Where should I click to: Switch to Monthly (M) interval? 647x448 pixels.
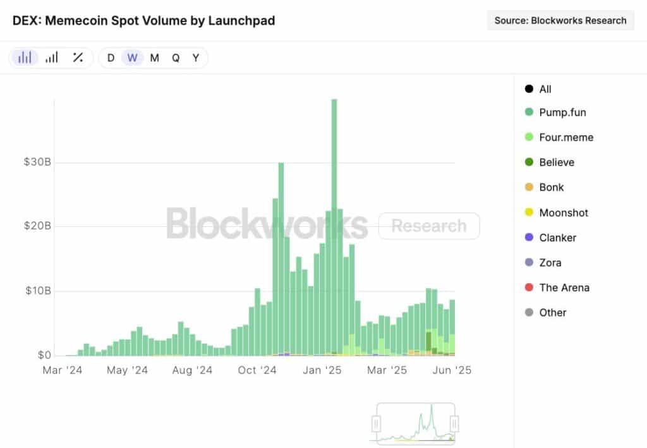[155, 58]
